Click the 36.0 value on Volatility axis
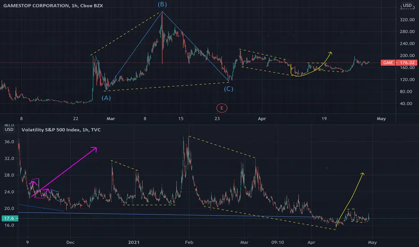Image resolution: width=419 pixels, height=247 pixels. 9,142
